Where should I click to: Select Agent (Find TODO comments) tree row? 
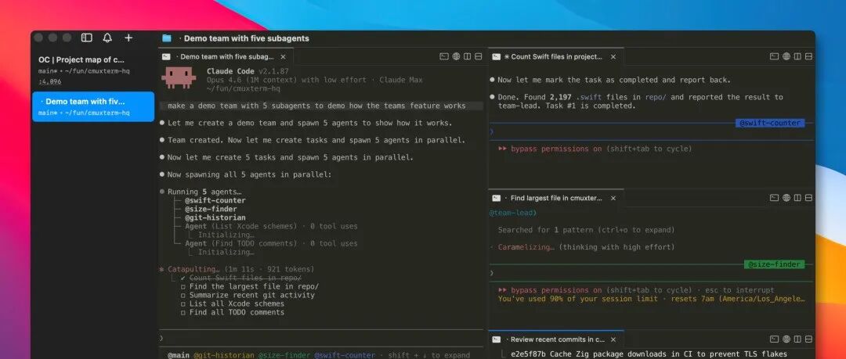(271, 244)
